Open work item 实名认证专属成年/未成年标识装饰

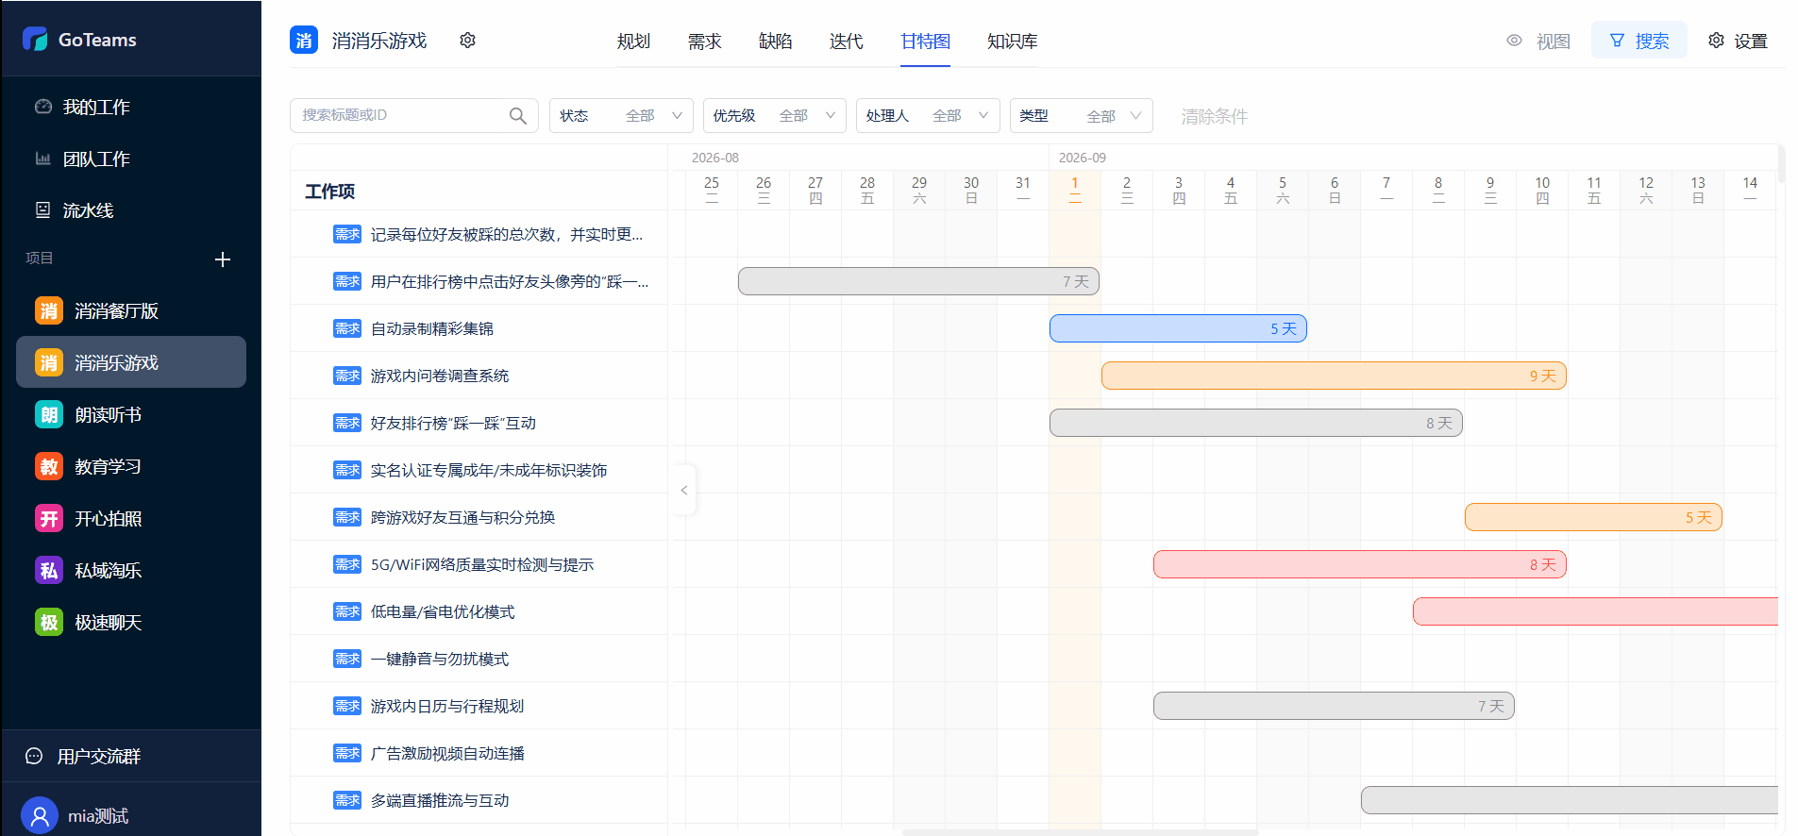489,470
